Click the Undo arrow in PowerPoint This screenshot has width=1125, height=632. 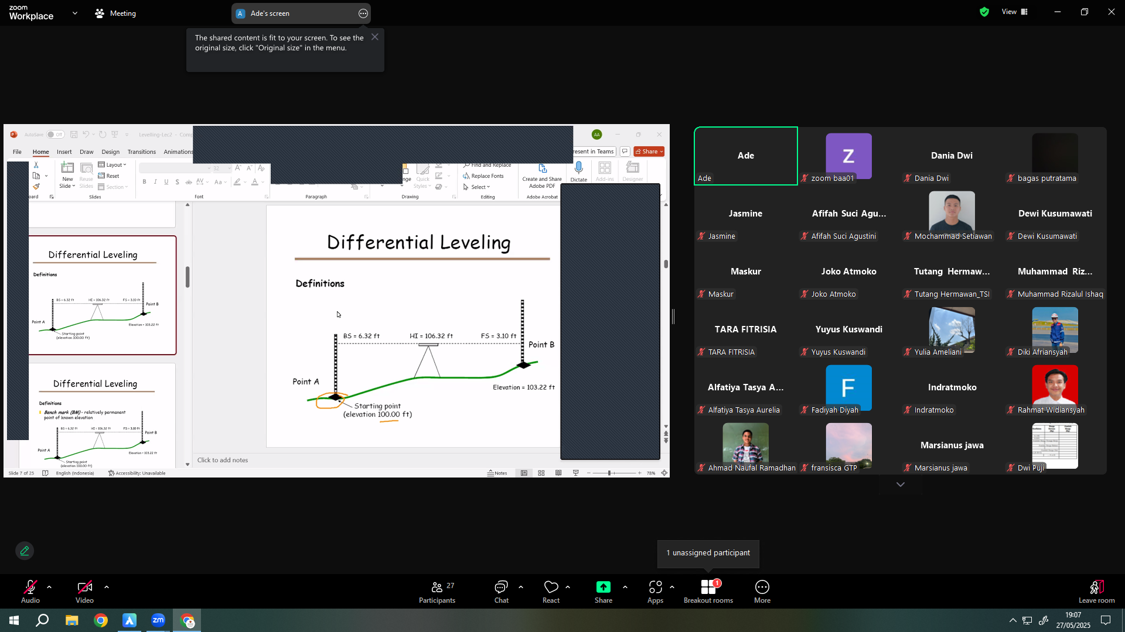click(86, 135)
